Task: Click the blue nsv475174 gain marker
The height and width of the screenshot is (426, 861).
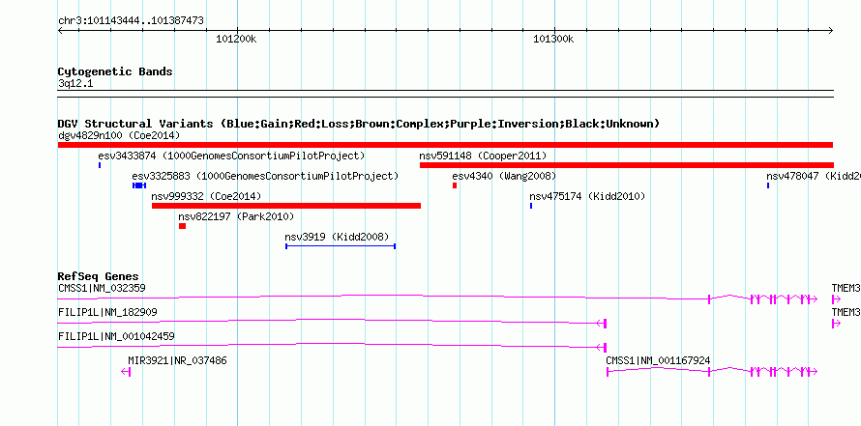Action: (531, 206)
